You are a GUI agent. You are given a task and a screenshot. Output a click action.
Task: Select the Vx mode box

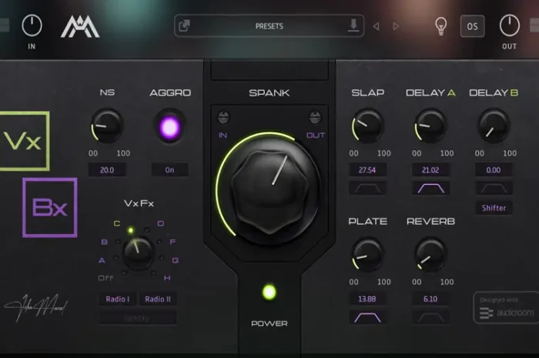[x=25, y=141]
